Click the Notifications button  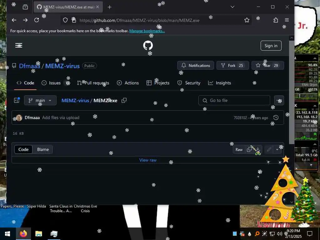(x=196, y=66)
